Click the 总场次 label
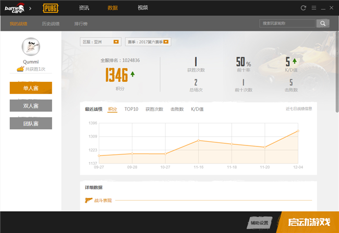The image size is (339, 233). pyautogui.click(x=196, y=90)
